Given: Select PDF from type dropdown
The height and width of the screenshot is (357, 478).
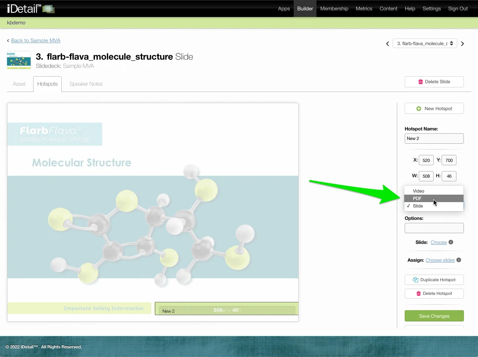Looking at the screenshot, I should (x=434, y=198).
